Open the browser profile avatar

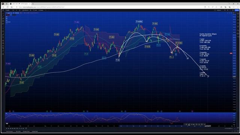[x=3, y=4]
